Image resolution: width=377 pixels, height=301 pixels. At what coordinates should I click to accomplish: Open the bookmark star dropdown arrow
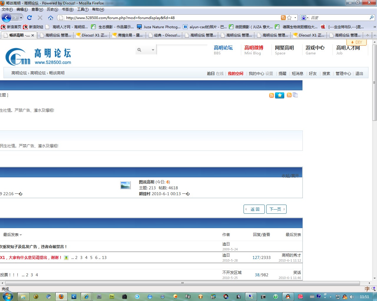[x=295, y=18]
